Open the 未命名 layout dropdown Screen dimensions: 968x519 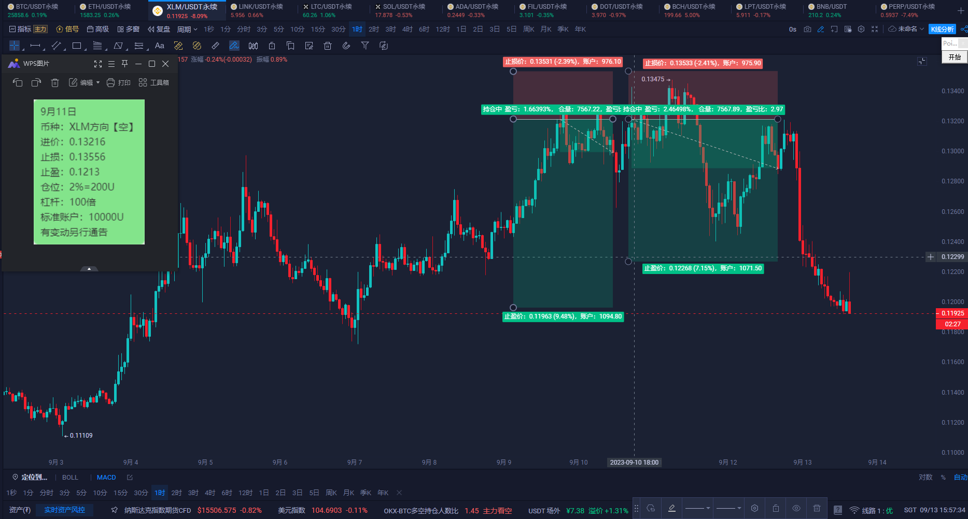906,29
